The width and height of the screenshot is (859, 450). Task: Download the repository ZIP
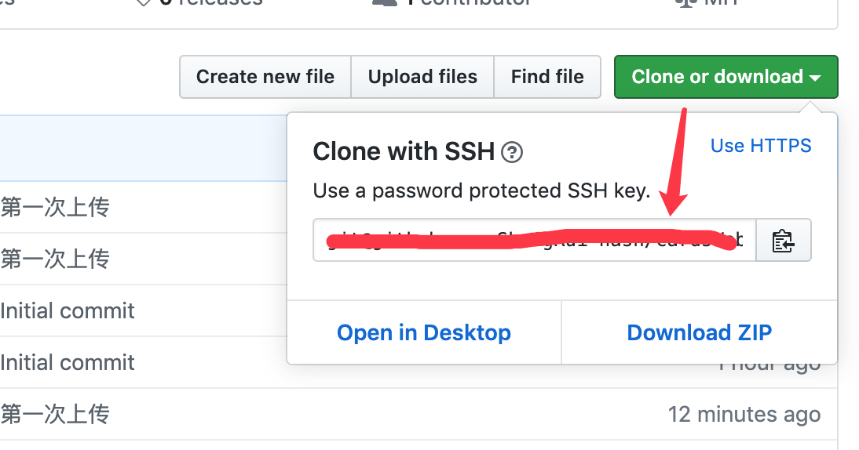pyautogui.click(x=700, y=332)
